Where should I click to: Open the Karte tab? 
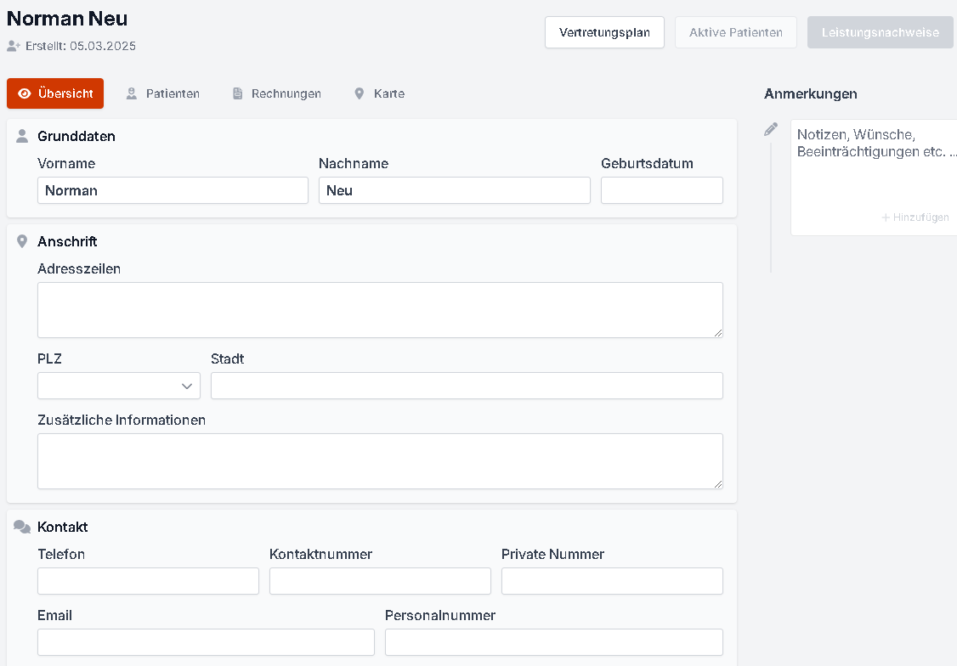(379, 93)
